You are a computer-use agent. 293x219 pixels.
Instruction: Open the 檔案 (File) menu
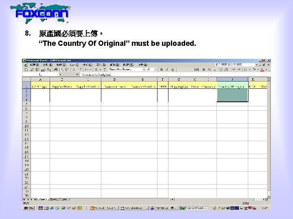click(34, 65)
